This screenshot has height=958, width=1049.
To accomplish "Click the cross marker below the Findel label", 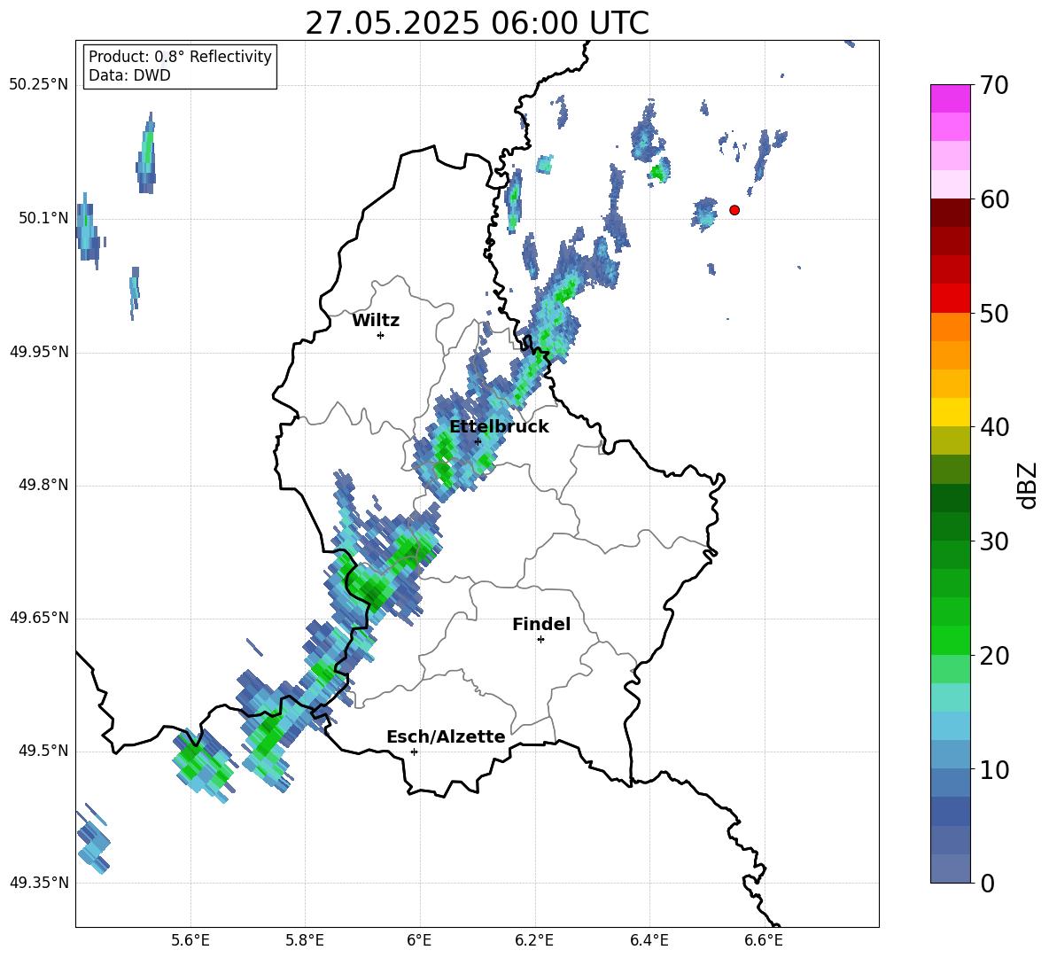I will tap(541, 640).
